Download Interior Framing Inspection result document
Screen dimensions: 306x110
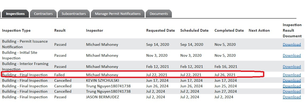click(292, 67)
